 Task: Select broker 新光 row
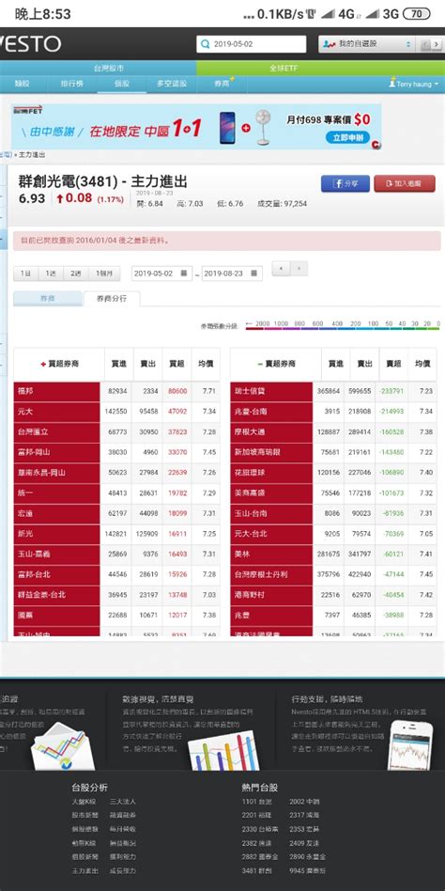coord(56,534)
